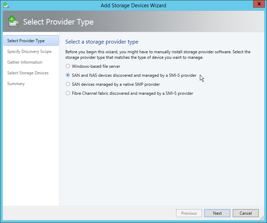267x223 pixels.
Task: Select the Fibre Channel fabric SMI-S option
Action: click(x=68, y=93)
